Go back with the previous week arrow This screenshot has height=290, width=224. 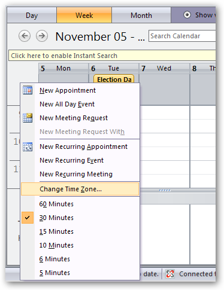25,36
